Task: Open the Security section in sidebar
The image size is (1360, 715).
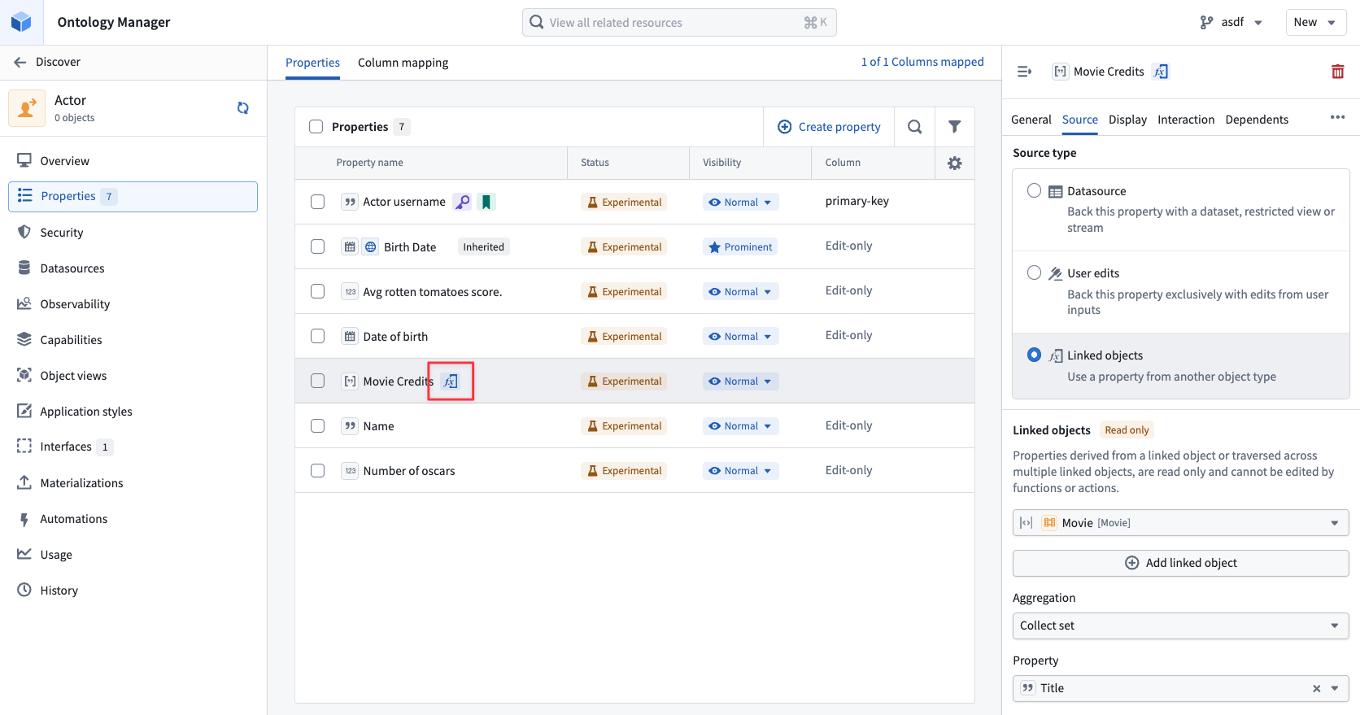Action: [133, 233]
